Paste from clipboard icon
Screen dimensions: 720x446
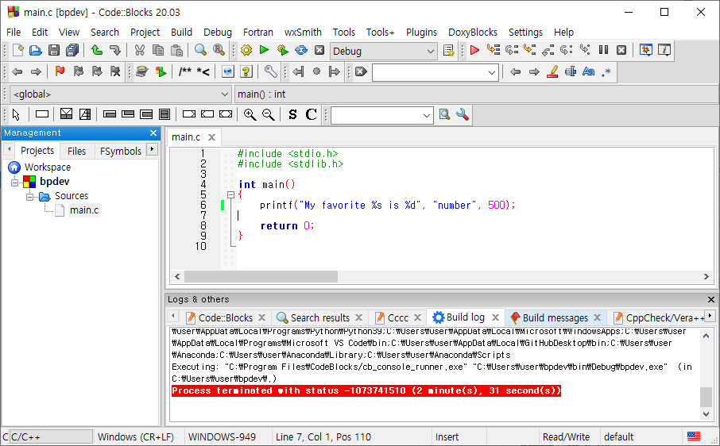tap(176, 51)
